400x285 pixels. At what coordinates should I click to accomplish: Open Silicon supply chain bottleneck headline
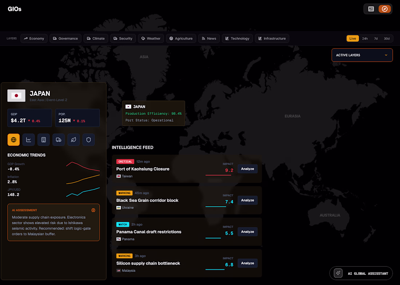click(148, 263)
